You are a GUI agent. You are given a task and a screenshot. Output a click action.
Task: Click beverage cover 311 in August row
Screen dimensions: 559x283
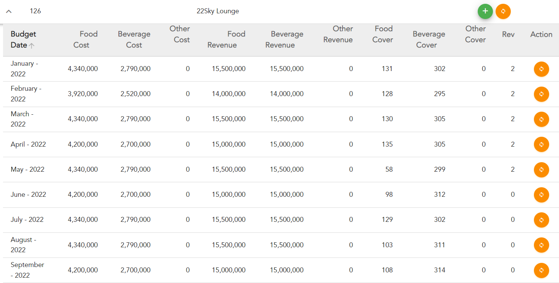coord(439,245)
